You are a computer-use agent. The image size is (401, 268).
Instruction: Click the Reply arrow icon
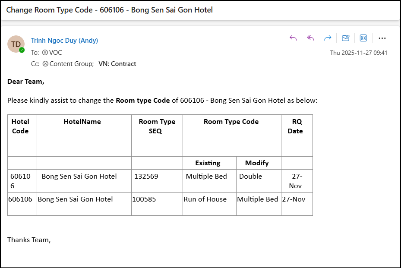coord(294,38)
